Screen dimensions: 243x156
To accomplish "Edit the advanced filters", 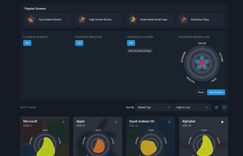I will [x=131, y=43].
